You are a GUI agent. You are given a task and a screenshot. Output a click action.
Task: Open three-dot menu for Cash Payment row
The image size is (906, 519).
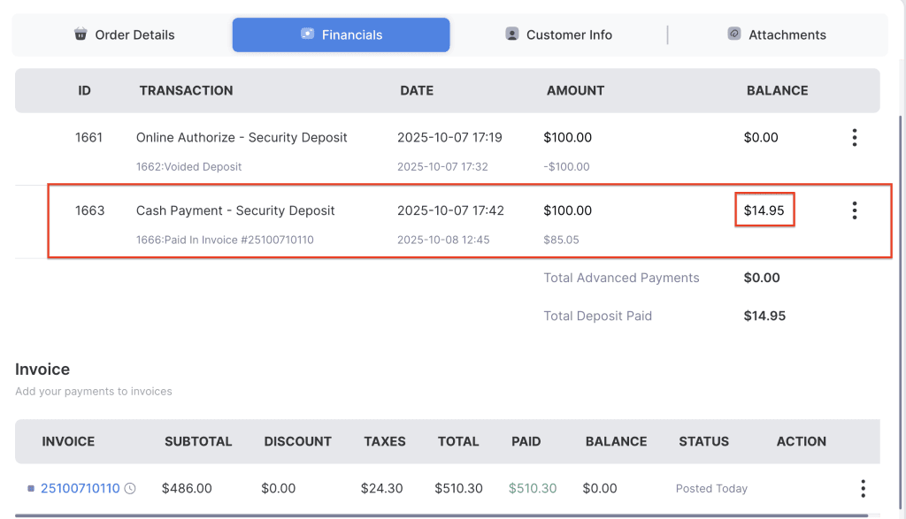pyautogui.click(x=854, y=210)
